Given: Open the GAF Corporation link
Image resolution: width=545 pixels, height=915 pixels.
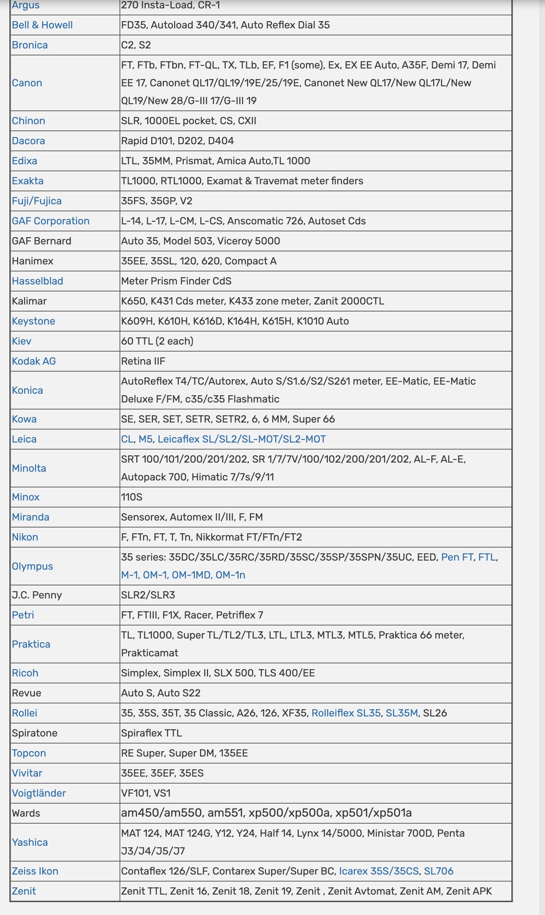Looking at the screenshot, I should pos(51,221).
